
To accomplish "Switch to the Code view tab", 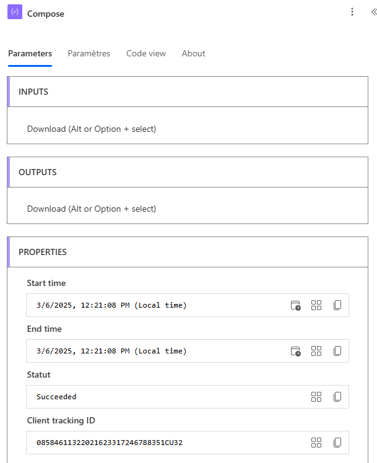I will (146, 53).
